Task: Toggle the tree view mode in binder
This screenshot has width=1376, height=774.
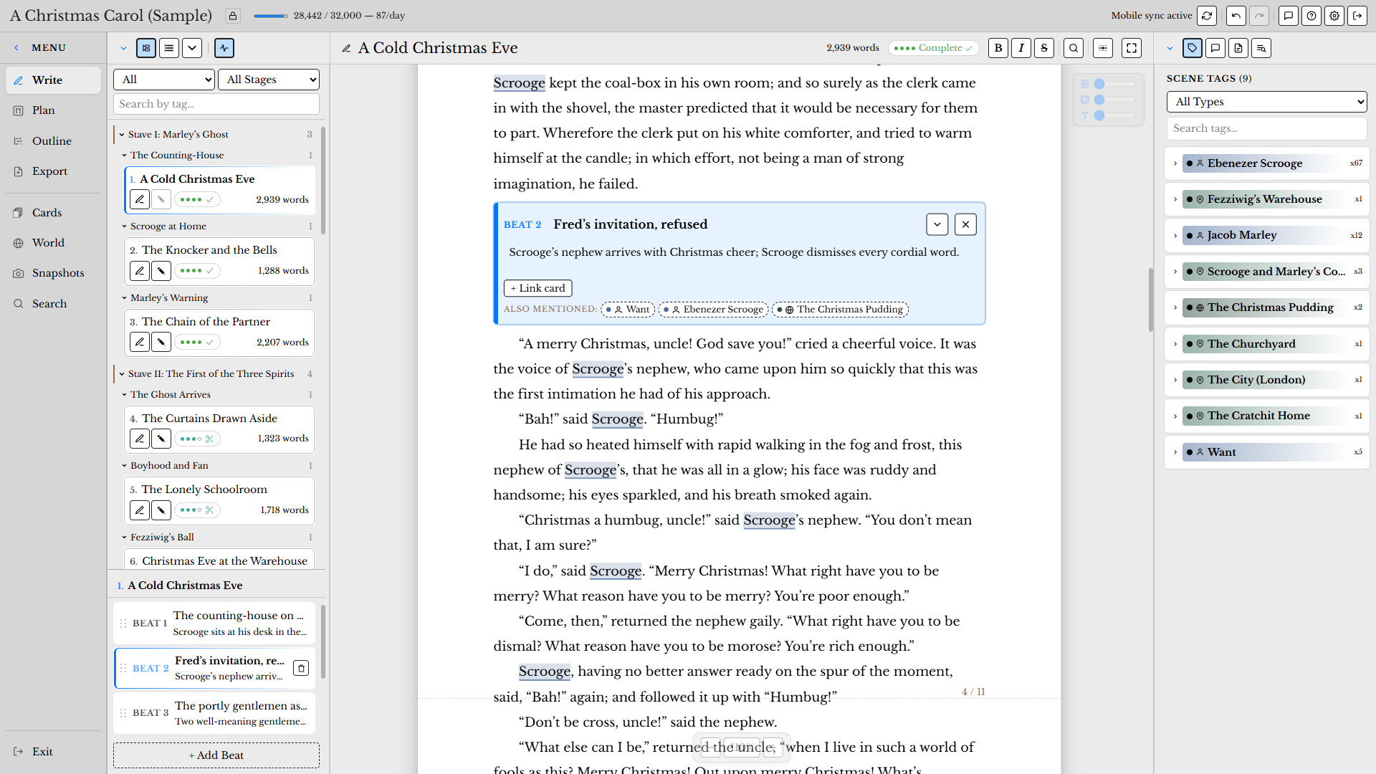Action: [x=146, y=48]
